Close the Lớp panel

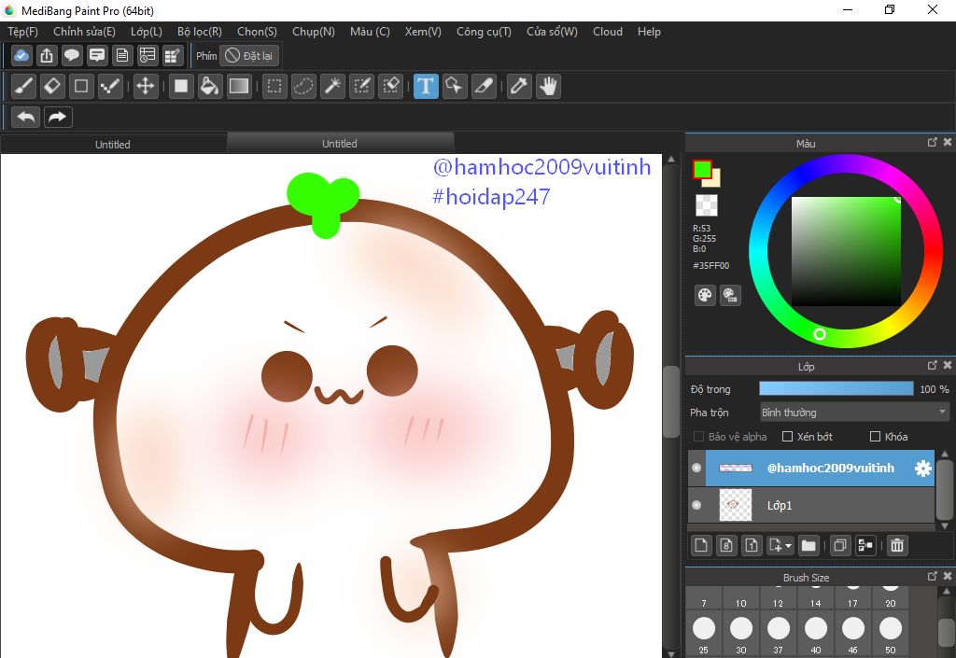[948, 365]
